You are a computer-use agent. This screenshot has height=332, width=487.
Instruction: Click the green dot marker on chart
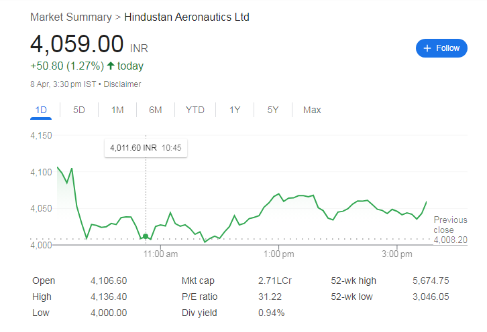point(146,236)
